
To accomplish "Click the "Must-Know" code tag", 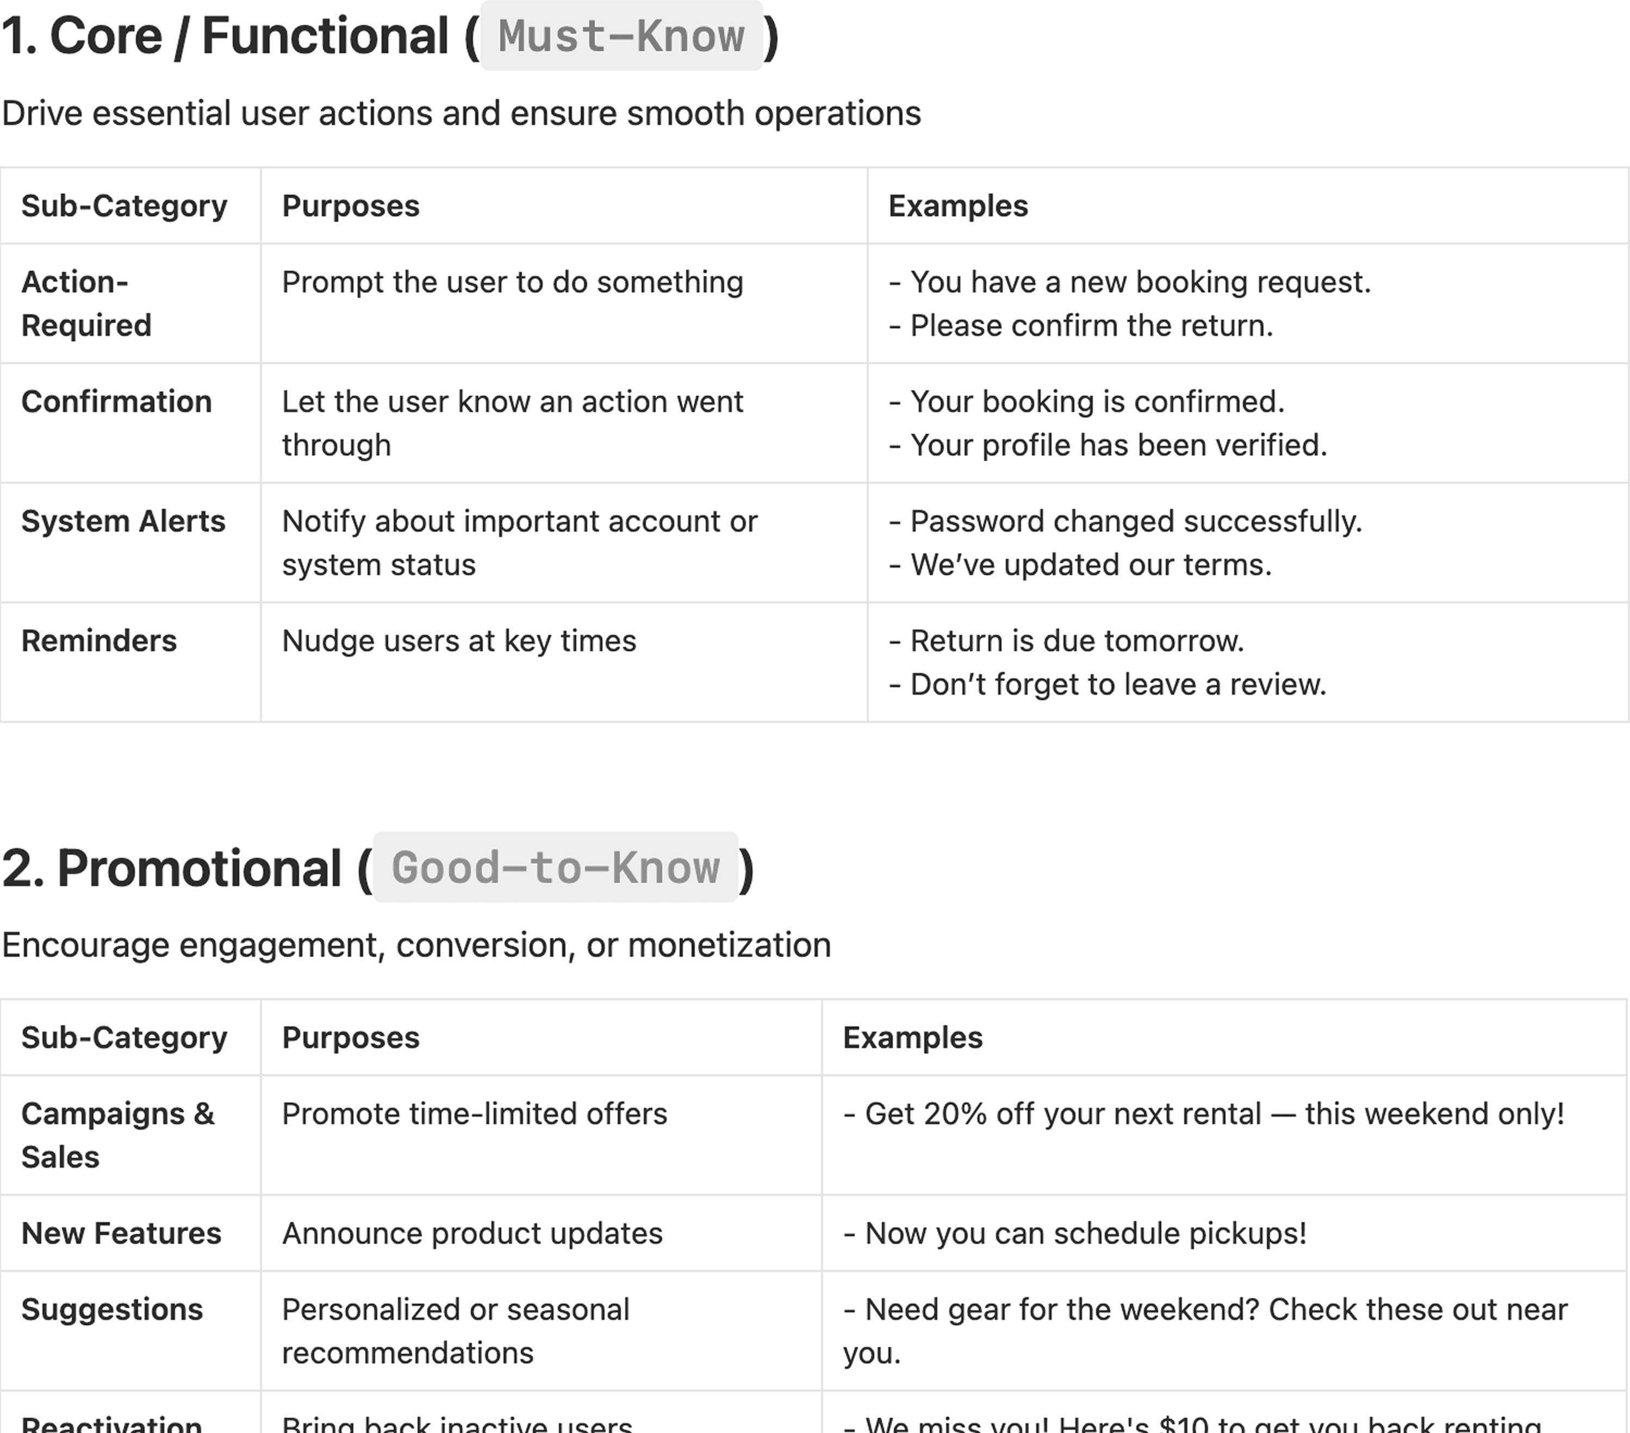I will 621,36.
